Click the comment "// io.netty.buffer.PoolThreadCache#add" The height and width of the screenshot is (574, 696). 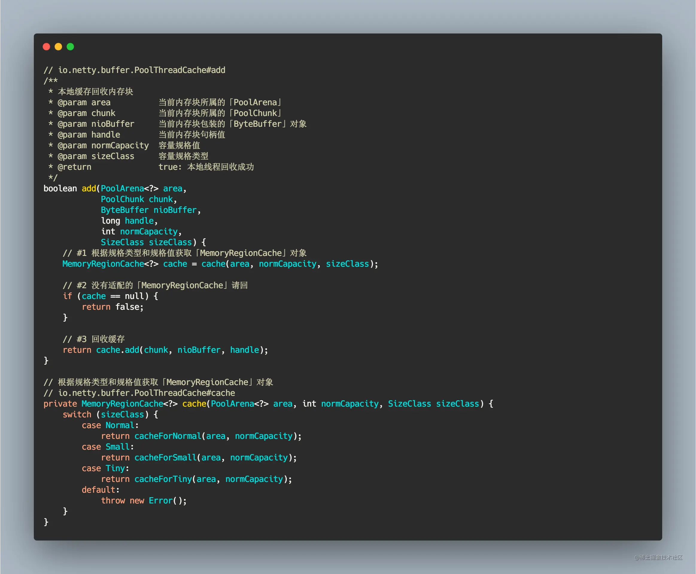134,70
